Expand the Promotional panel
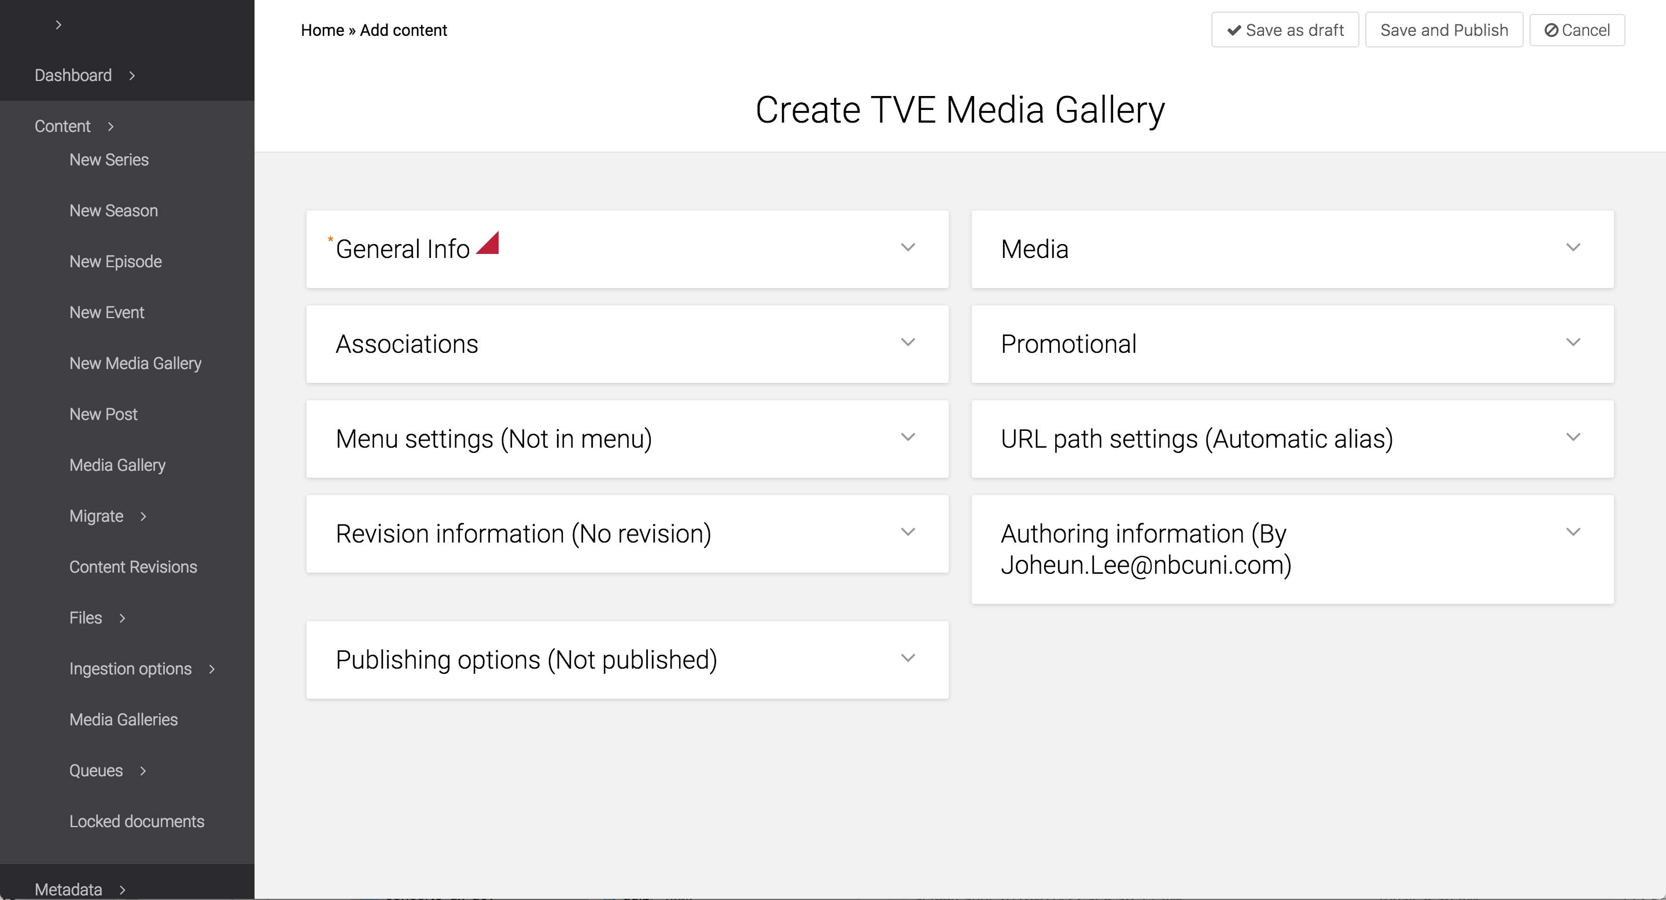The image size is (1666, 900). tap(1573, 342)
